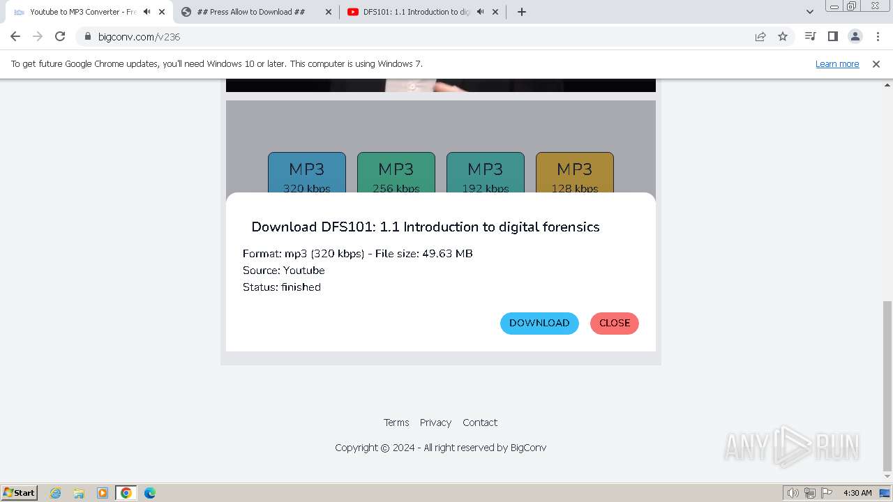Viewport: 893px width, 502px height.
Task: Open the Learn more link about Chrome updates
Action: pyautogui.click(x=837, y=63)
